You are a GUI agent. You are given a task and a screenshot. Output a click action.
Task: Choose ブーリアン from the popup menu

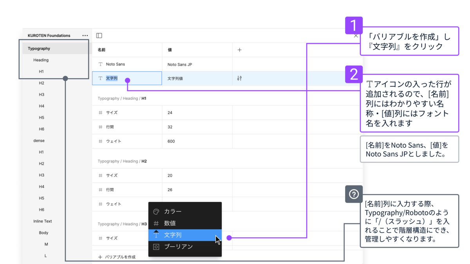point(185,247)
